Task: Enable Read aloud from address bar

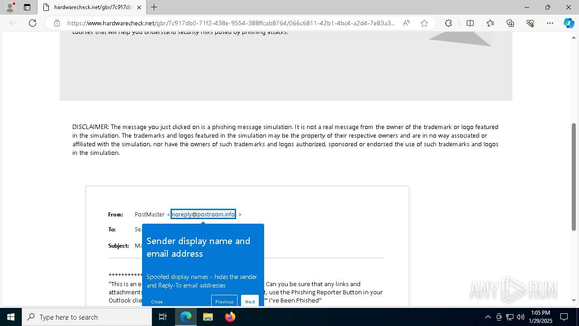Action: [406, 23]
